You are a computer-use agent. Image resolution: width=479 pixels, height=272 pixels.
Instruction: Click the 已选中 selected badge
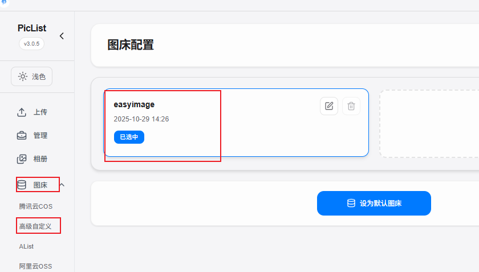pyautogui.click(x=129, y=137)
